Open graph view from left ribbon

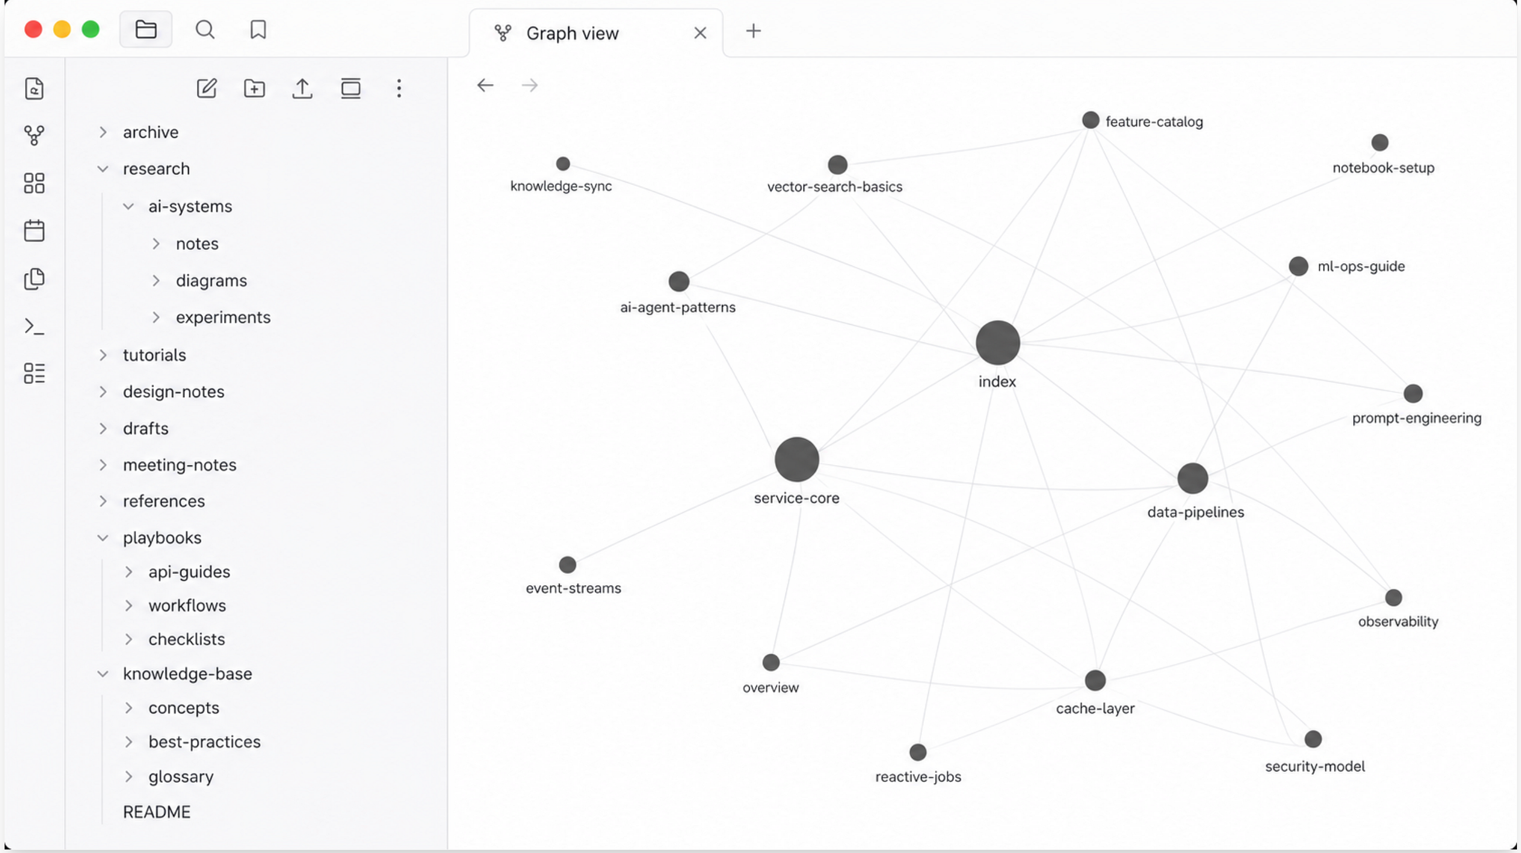pyautogui.click(x=35, y=136)
